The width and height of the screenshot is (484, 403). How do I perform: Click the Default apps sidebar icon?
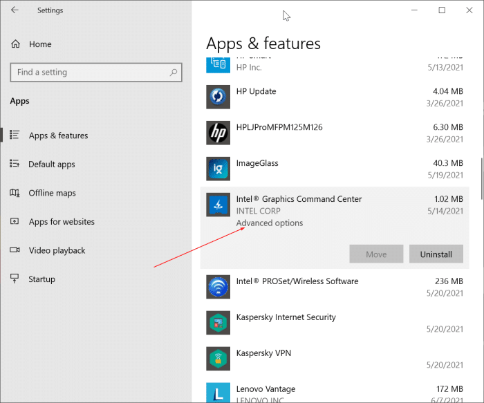coord(15,164)
